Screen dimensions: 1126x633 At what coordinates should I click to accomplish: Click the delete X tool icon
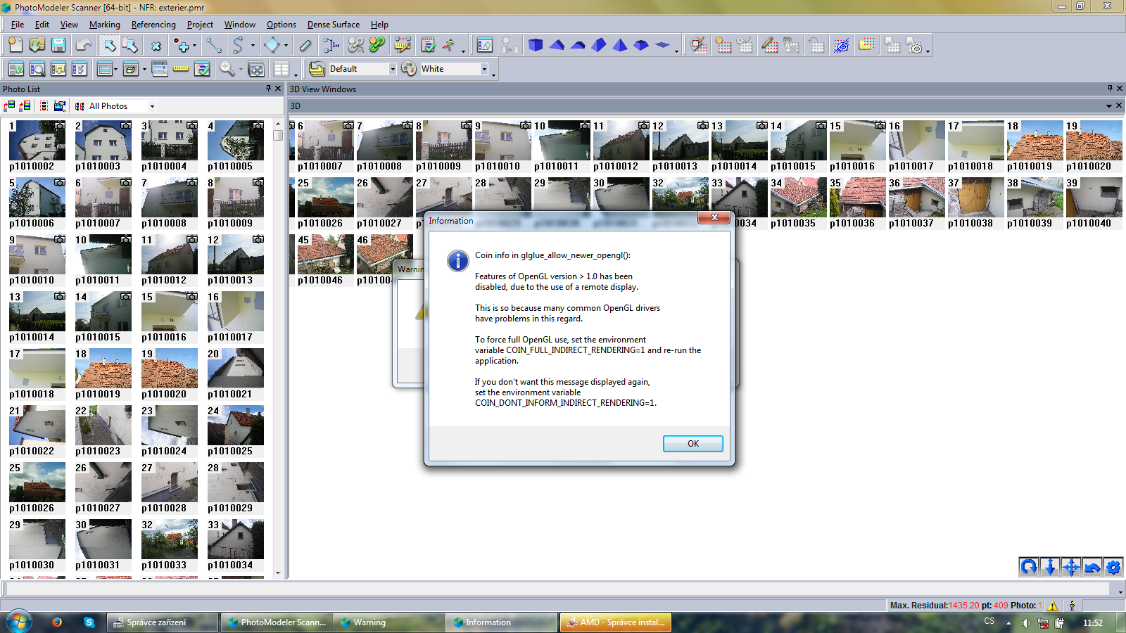coord(156,46)
